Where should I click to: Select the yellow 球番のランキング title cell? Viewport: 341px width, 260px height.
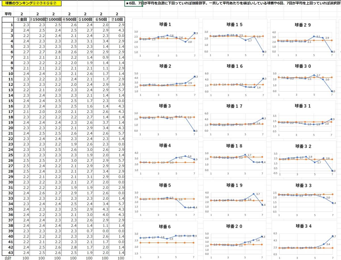31,3
